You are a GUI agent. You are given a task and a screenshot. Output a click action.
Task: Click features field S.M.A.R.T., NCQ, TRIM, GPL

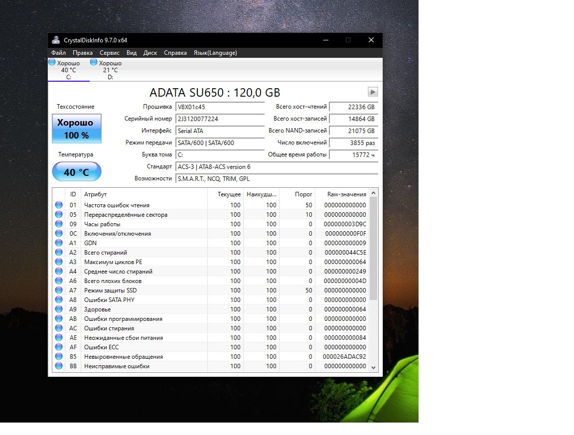pyautogui.click(x=277, y=179)
